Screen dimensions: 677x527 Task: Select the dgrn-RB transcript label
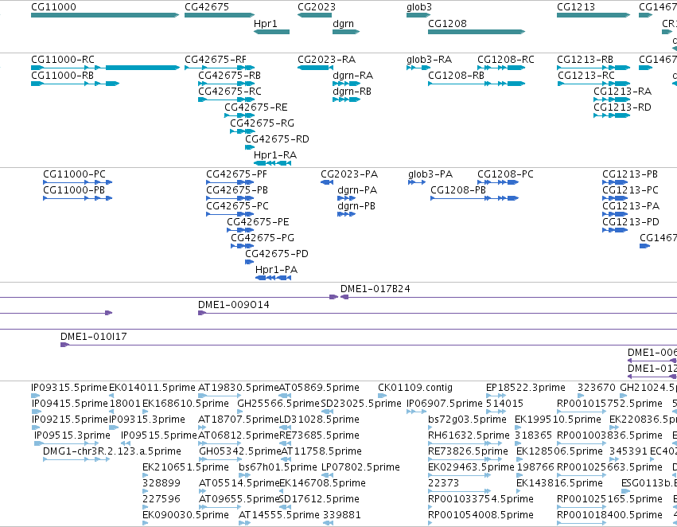(x=352, y=92)
